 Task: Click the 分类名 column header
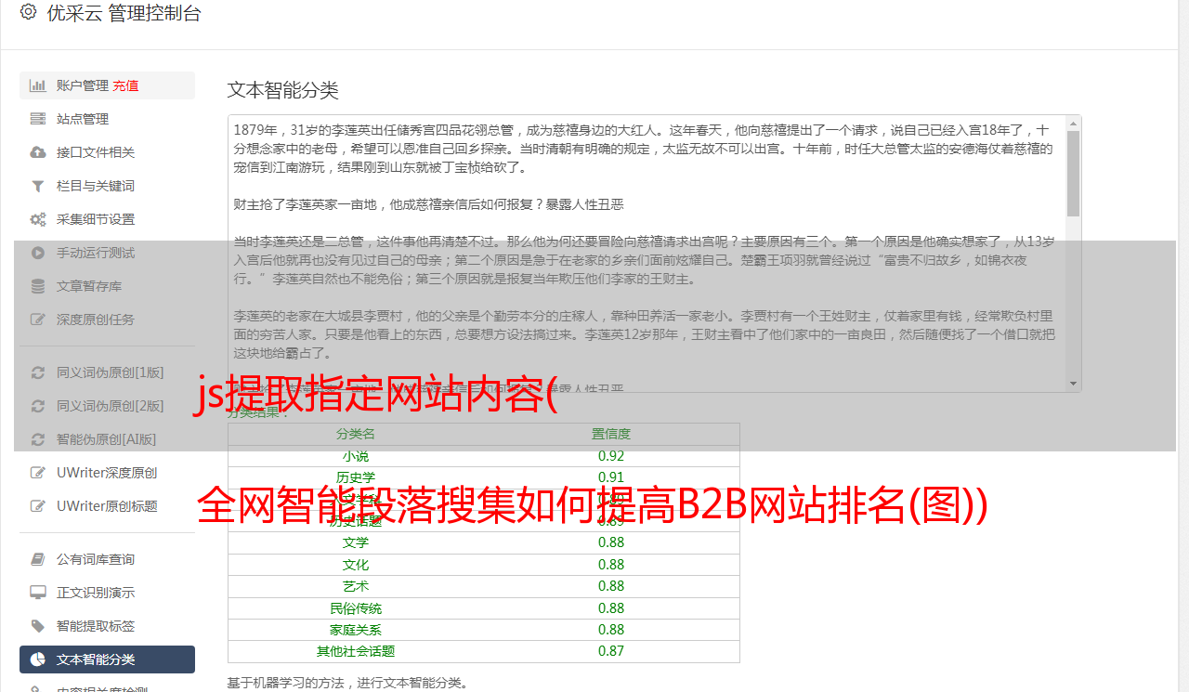[356, 434]
